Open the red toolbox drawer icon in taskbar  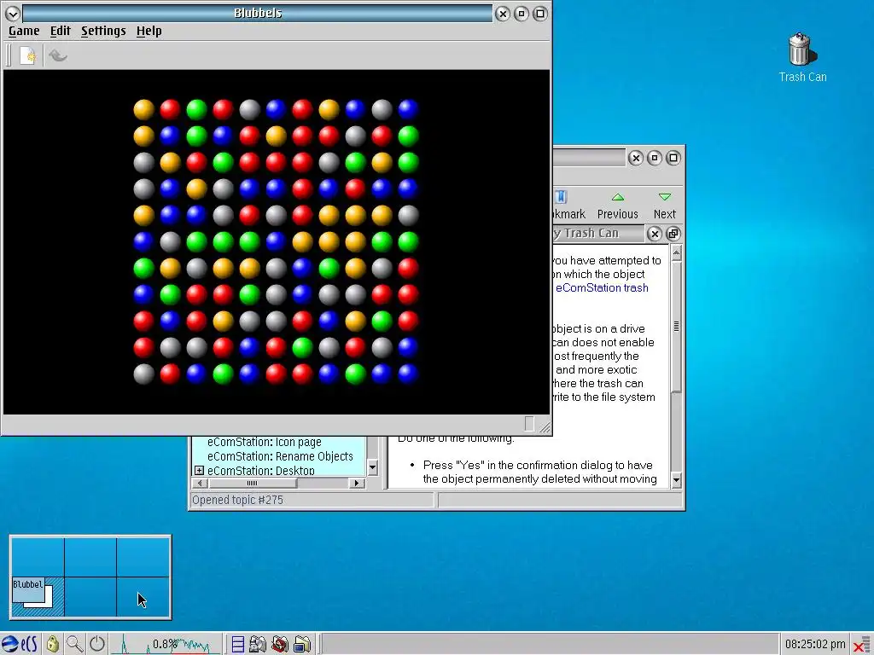tap(280, 645)
